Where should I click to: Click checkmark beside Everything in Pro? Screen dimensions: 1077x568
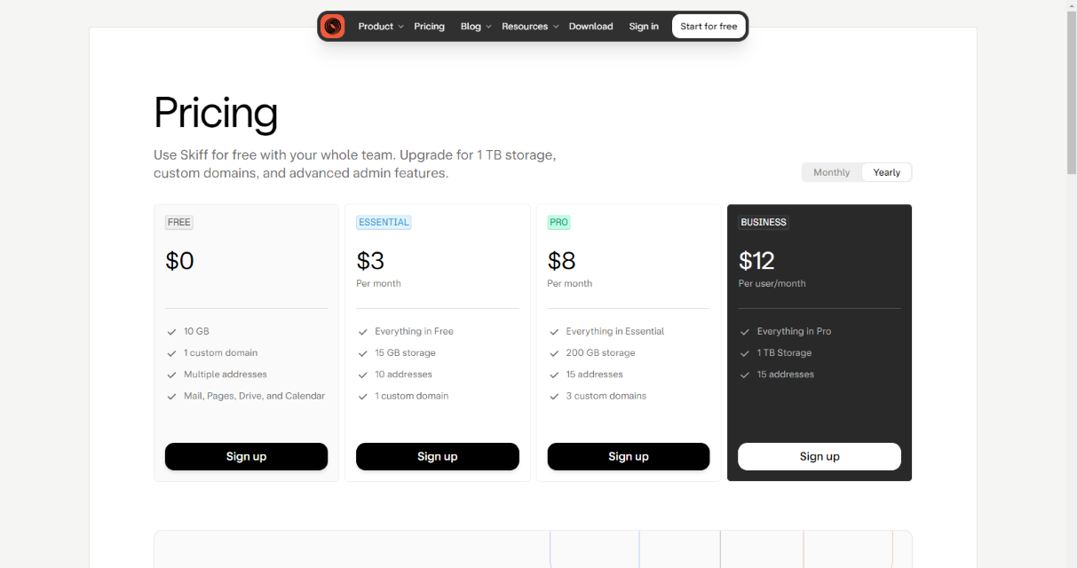coord(745,332)
